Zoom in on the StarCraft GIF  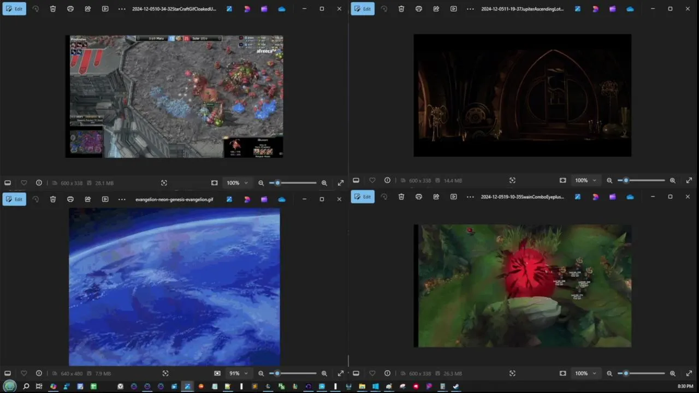coord(324,183)
